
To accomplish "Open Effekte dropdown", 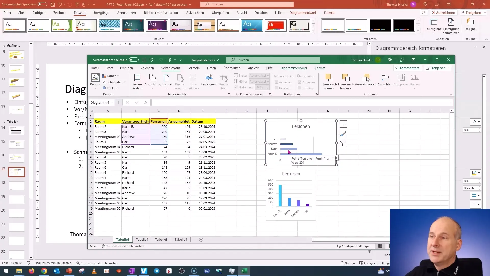I will [111, 88].
